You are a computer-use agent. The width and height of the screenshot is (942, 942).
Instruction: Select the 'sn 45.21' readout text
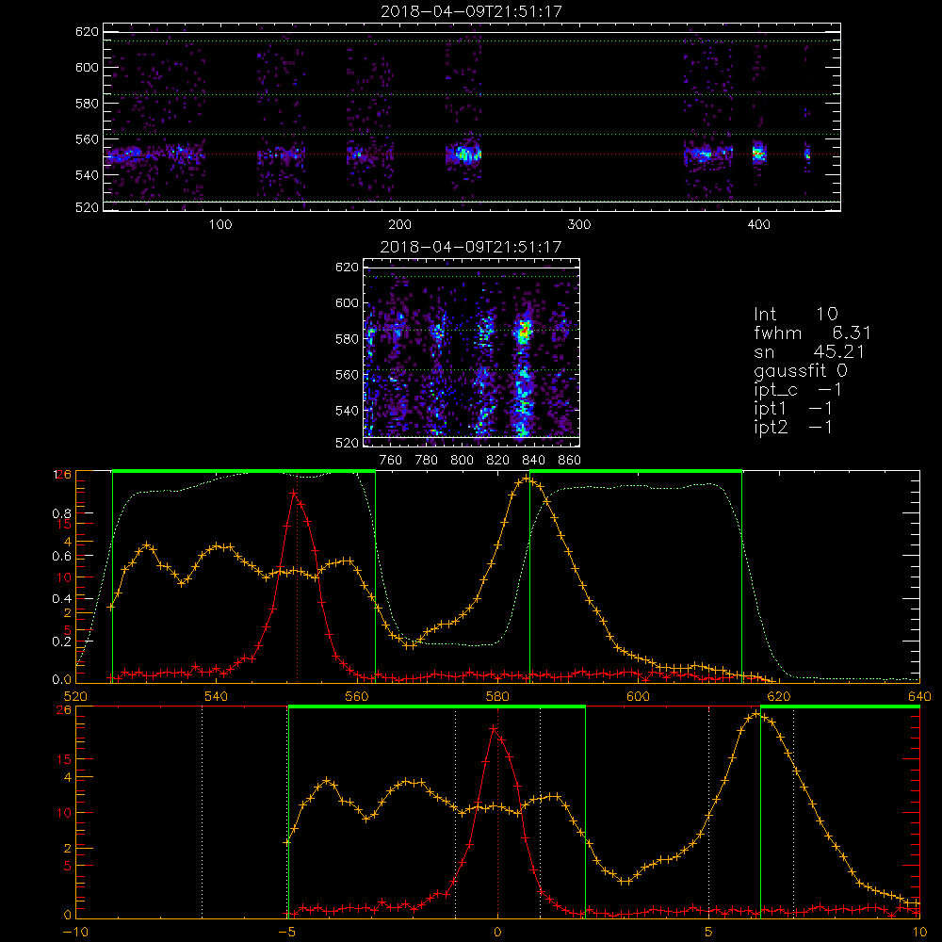(808, 351)
